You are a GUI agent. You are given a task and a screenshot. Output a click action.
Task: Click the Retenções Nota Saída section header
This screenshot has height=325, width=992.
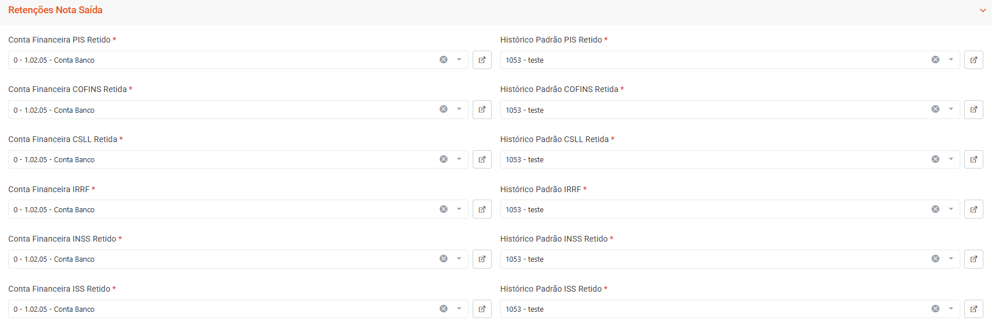pyautogui.click(x=55, y=10)
